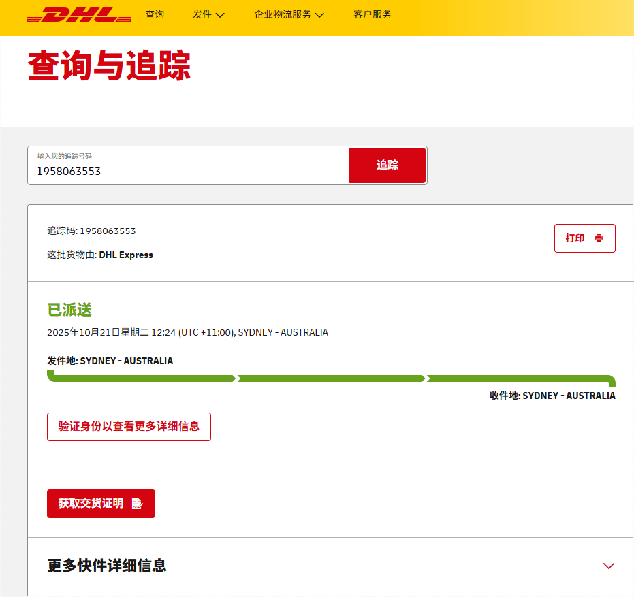
Task: Click the DHL logo in header
Action: click(x=79, y=15)
